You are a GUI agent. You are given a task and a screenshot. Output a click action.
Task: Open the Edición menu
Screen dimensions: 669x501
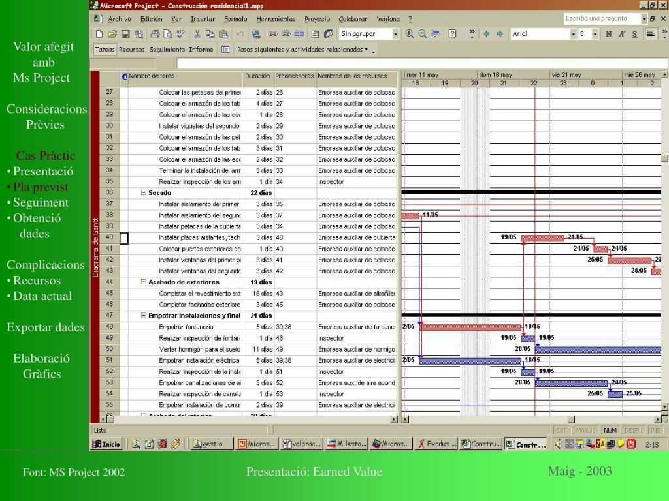click(x=151, y=19)
